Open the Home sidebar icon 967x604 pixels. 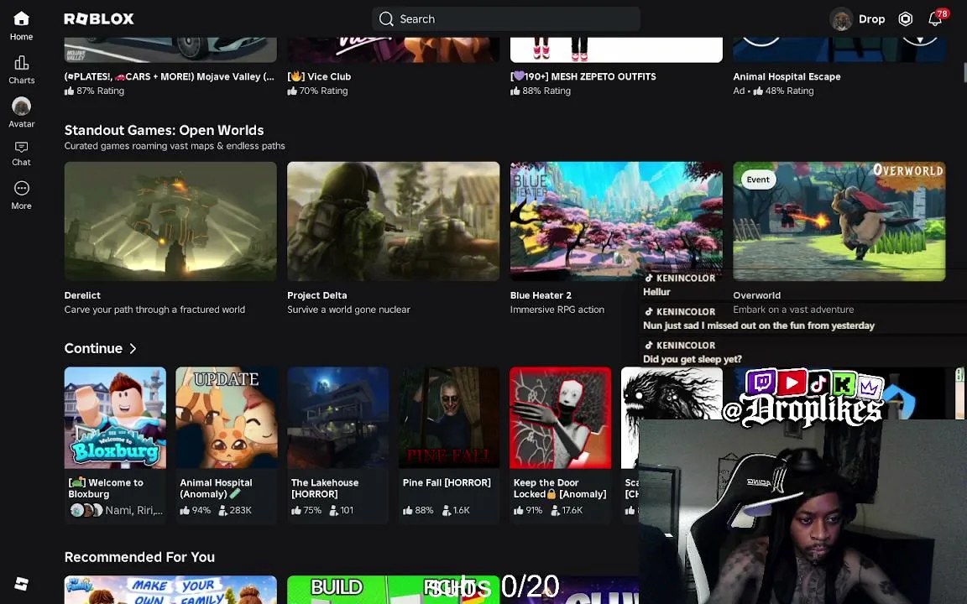21,19
